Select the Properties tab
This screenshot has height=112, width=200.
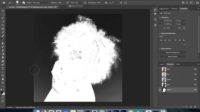184,9
